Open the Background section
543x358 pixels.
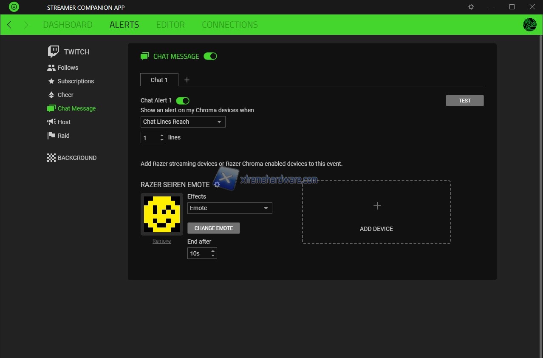click(x=76, y=158)
